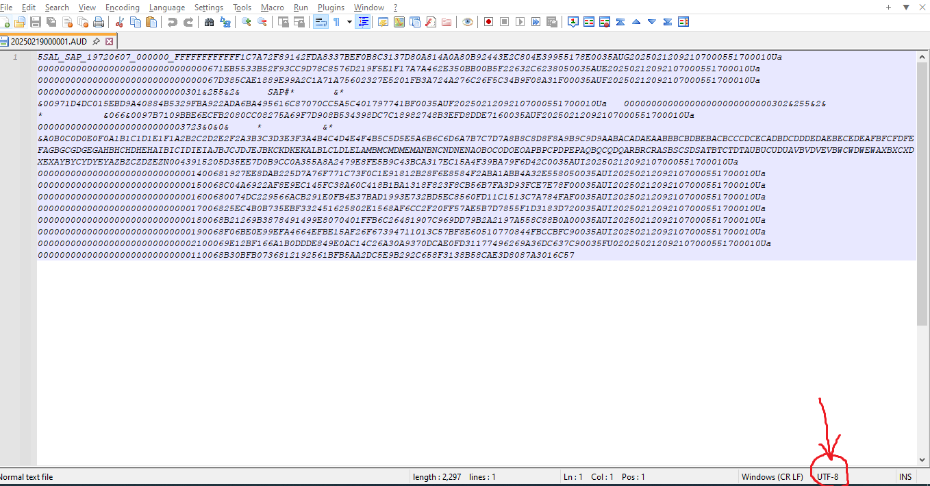Open the Replace dialog icon
930x486 pixels.
225,22
